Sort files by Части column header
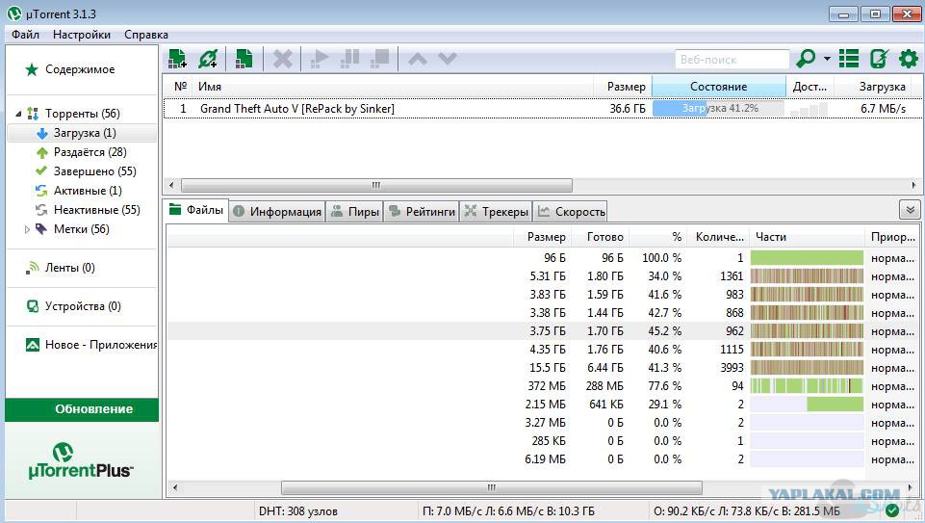 [806, 237]
